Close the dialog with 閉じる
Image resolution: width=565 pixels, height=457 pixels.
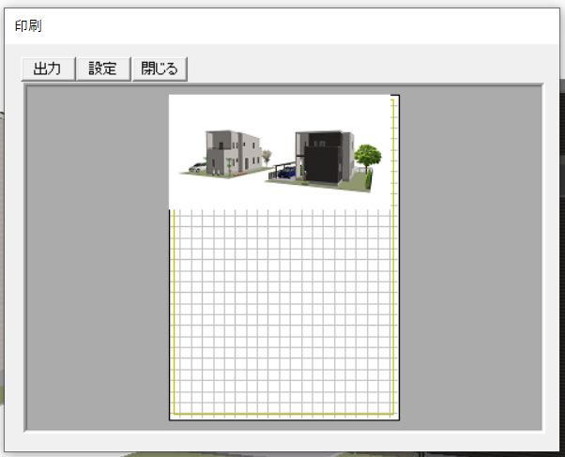click(160, 69)
